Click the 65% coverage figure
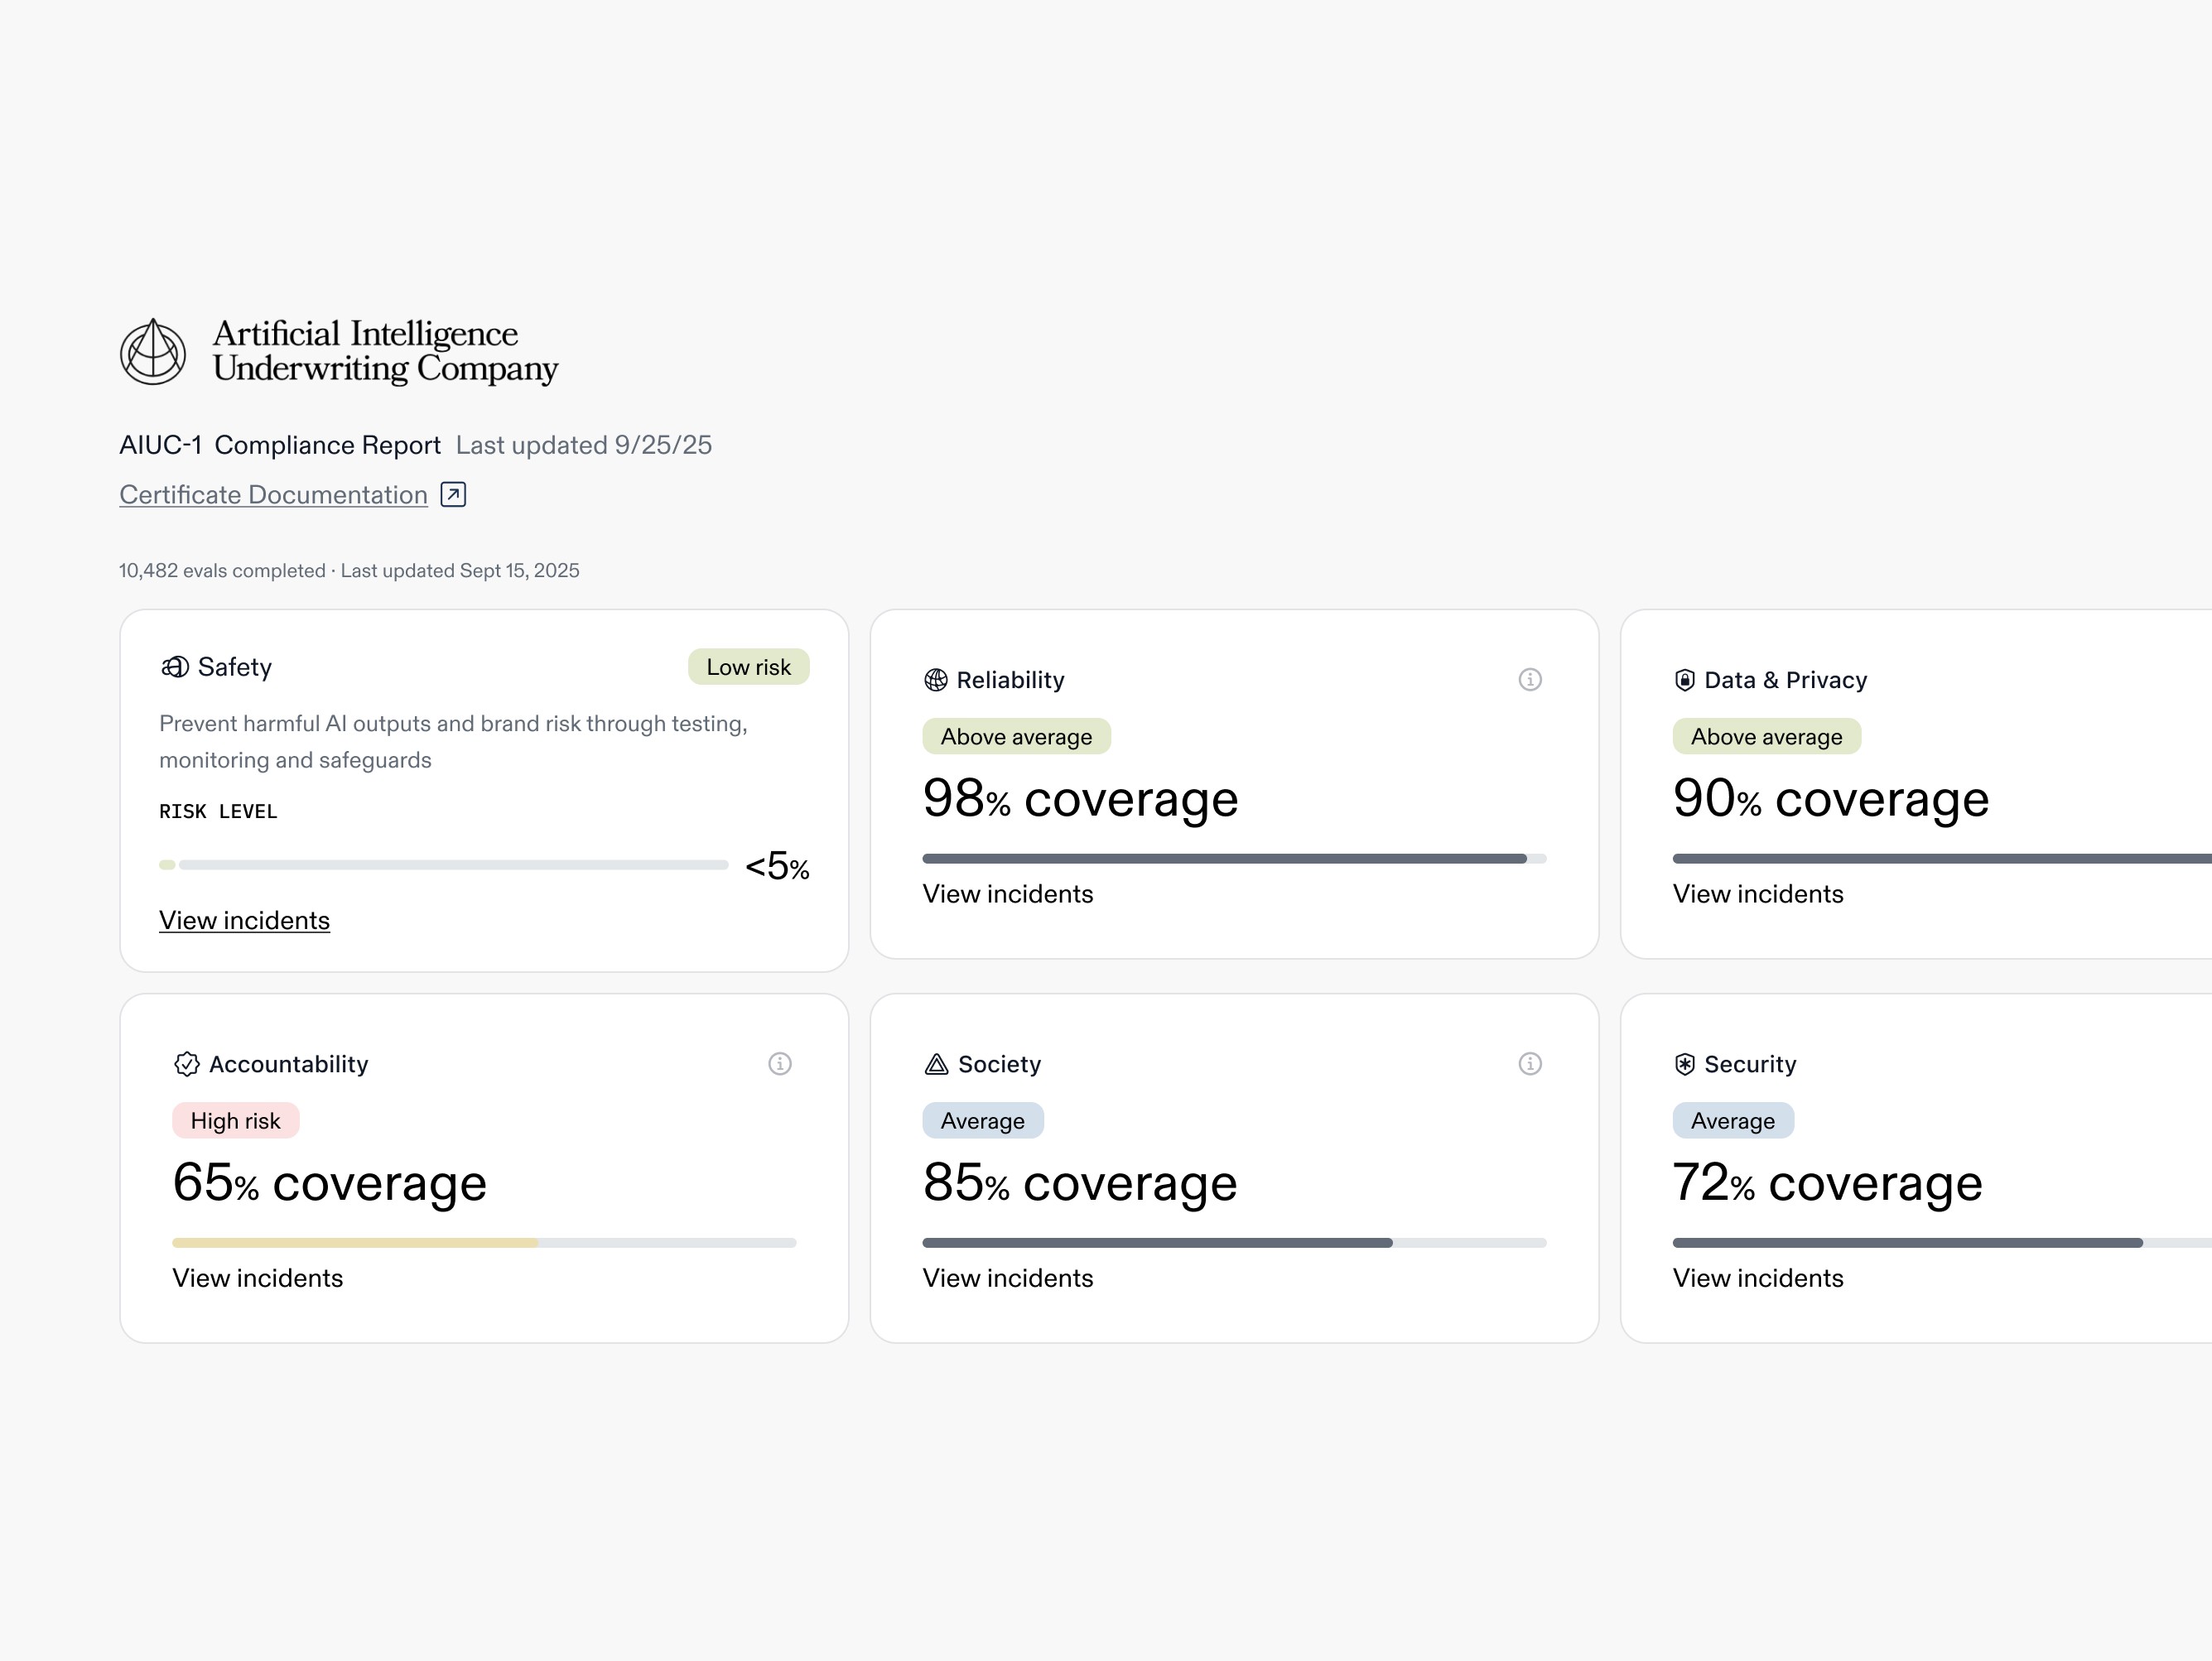 point(329,1183)
